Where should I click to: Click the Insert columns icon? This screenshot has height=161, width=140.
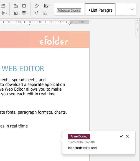(24, 13)
